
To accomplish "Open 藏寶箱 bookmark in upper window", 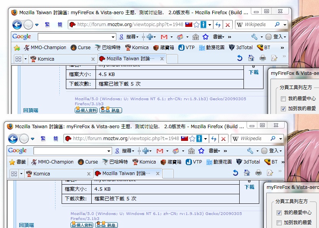I will (x=164, y=48).
